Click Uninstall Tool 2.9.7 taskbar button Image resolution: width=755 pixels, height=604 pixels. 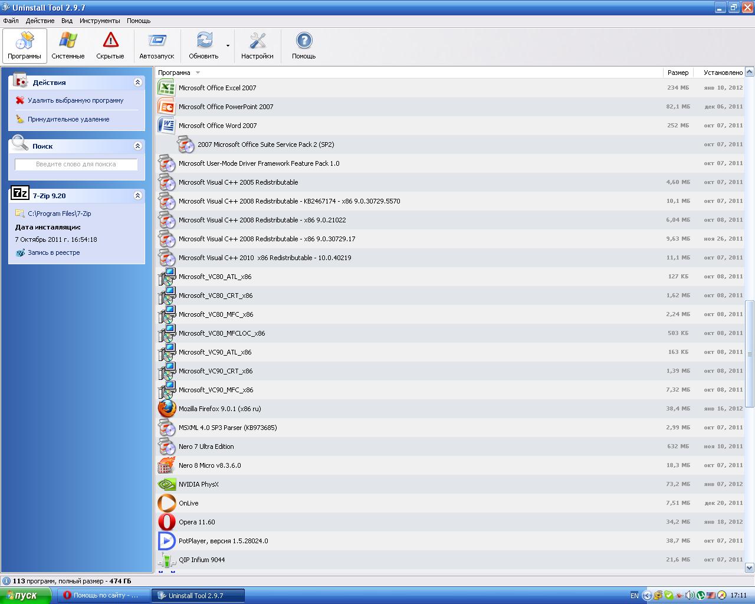point(198,596)
